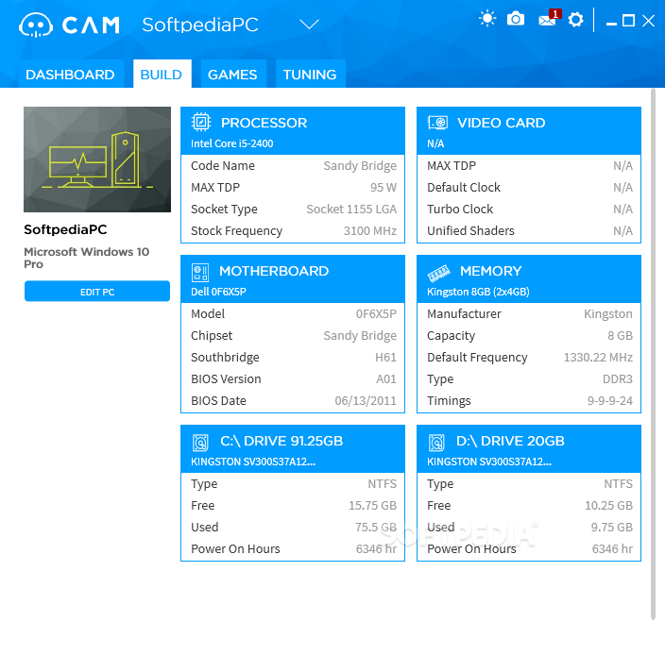The image size is (665, 672).
Task: Click the processor Code Name row label
Action: (223, 166)
